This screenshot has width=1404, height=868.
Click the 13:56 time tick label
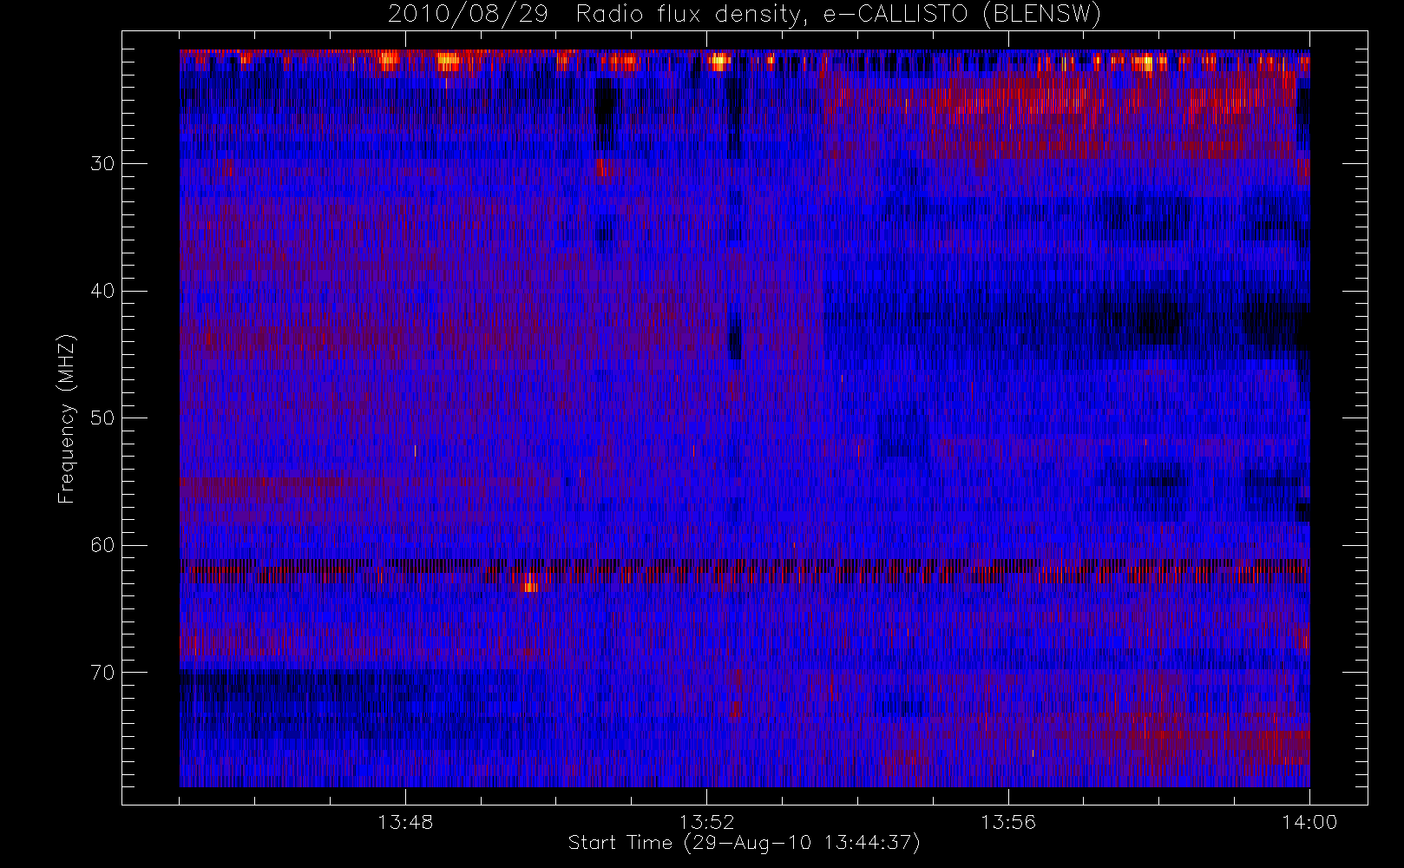[1008, 822]
